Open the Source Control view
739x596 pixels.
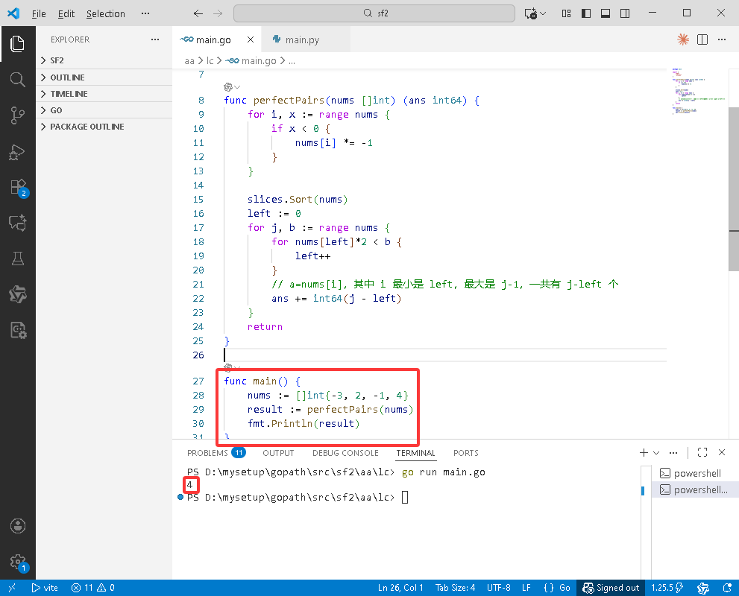coord(17,115)
